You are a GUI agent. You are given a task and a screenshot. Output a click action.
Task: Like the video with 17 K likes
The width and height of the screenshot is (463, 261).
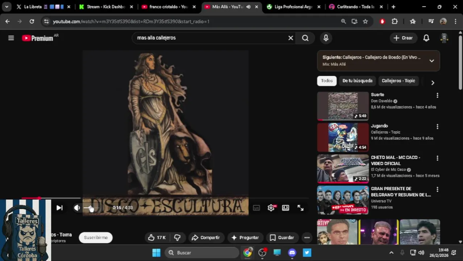157,237
